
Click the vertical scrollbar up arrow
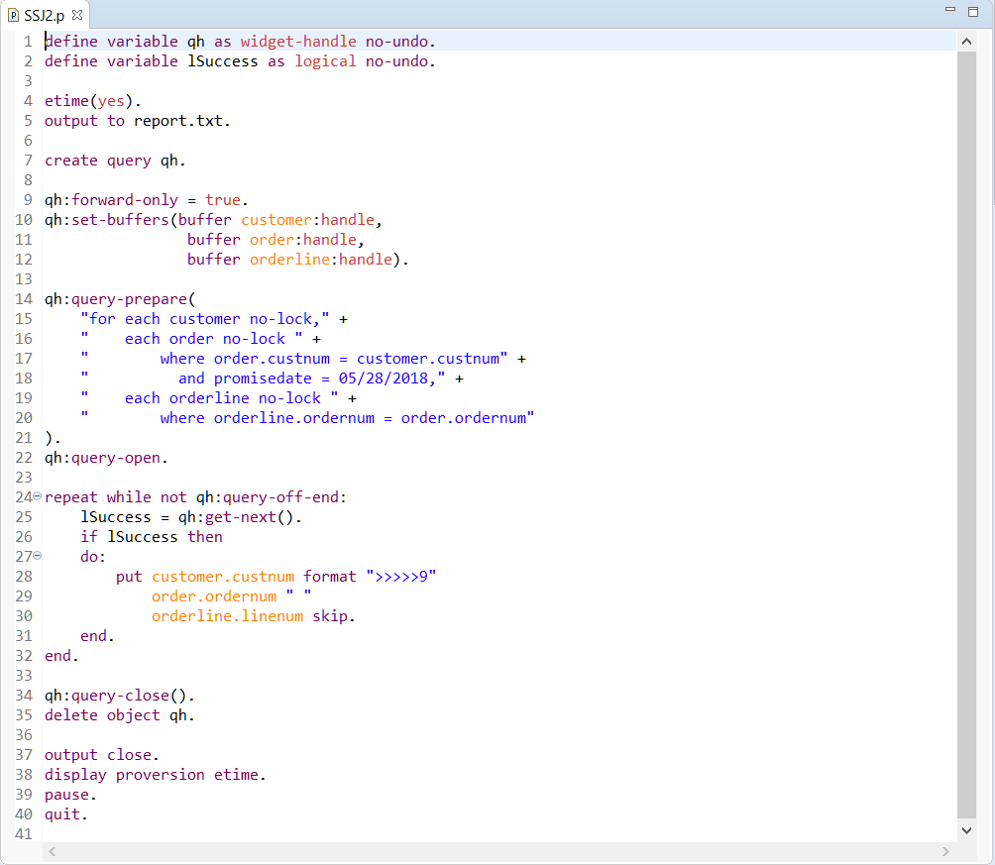click(x=967, y=42)
